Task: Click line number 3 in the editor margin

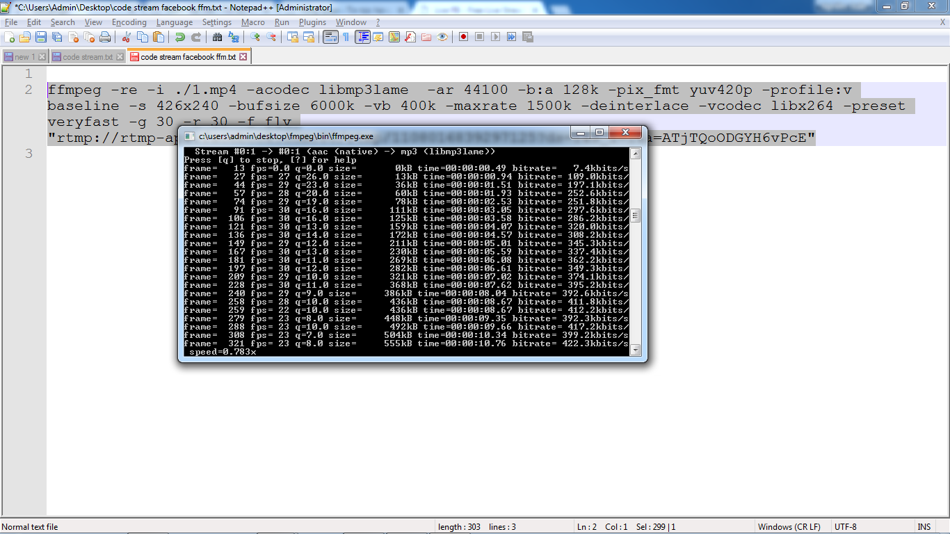Action: [x=29, y=153]
